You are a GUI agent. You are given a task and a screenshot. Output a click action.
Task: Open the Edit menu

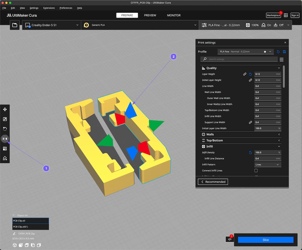coord(13,8)
